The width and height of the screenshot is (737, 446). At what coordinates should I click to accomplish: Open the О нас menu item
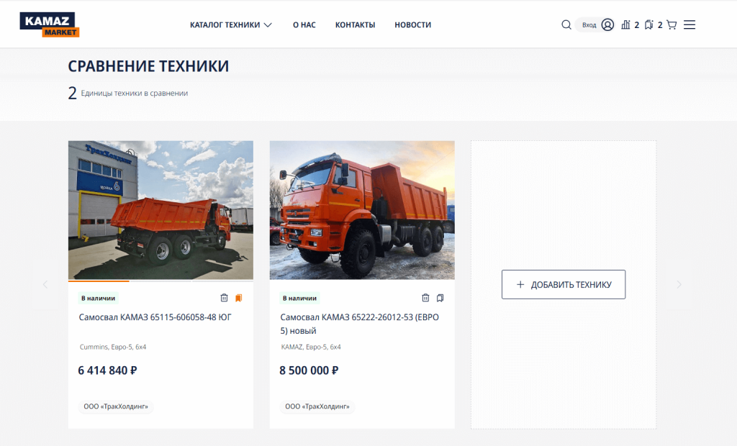tap(304, 25)
